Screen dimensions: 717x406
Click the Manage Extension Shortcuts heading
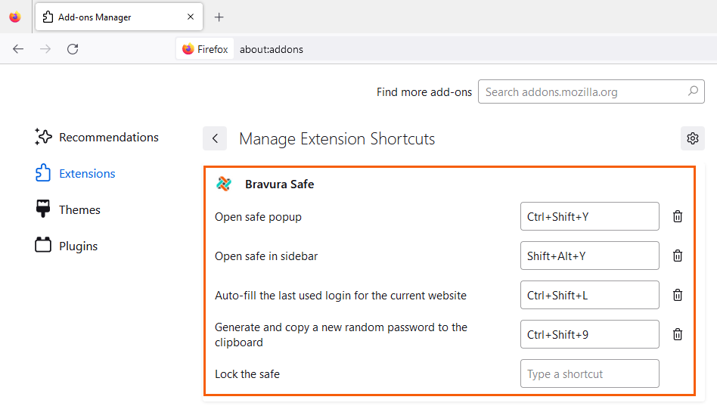point(337,139)
